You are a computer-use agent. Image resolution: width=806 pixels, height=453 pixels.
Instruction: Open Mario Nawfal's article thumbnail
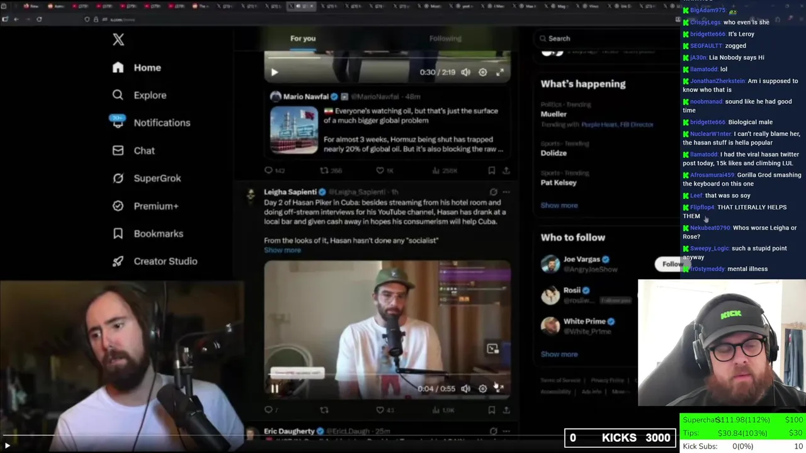pos(294,130)
